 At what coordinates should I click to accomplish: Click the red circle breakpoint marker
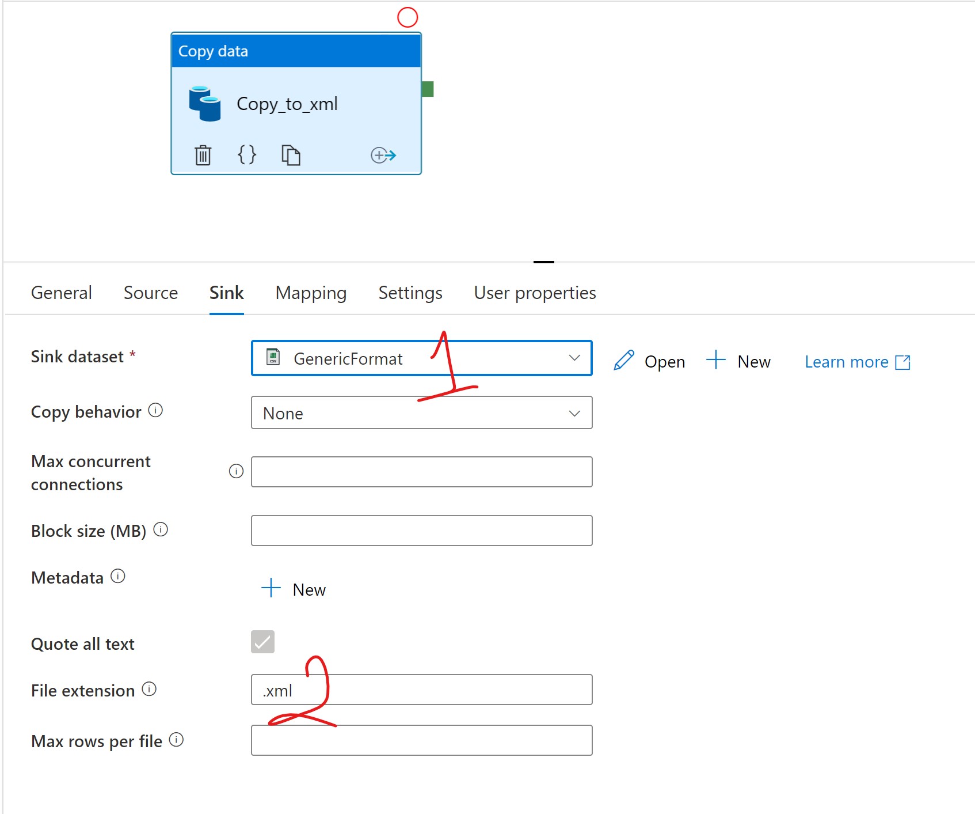407,17
